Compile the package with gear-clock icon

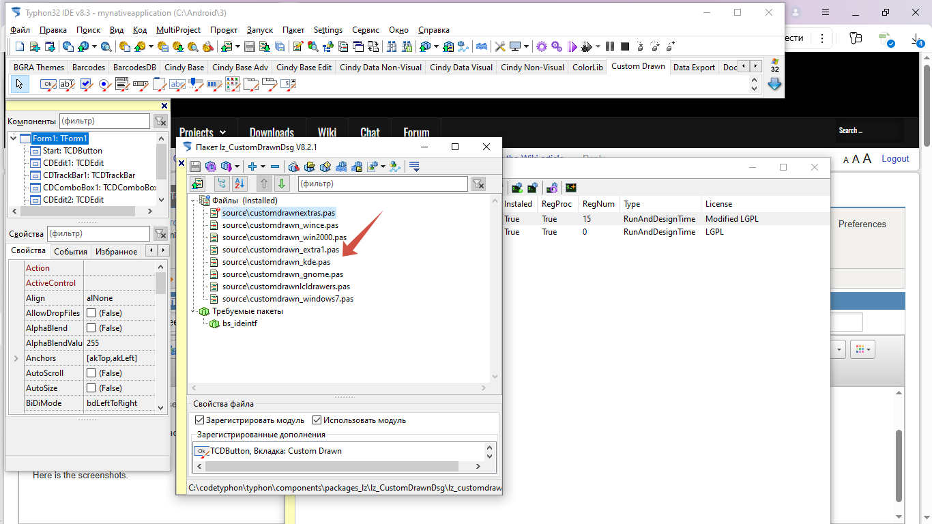pyautogui.click(x=210, y=166)
